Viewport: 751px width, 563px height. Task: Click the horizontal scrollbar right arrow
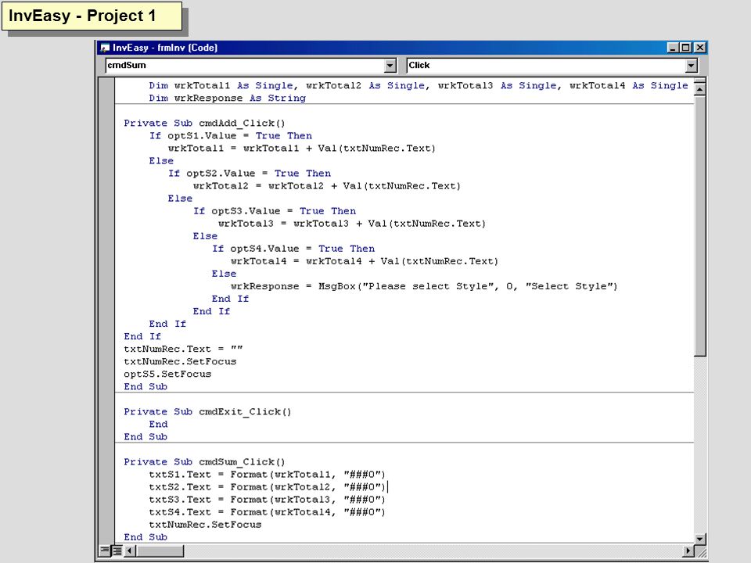688,550
